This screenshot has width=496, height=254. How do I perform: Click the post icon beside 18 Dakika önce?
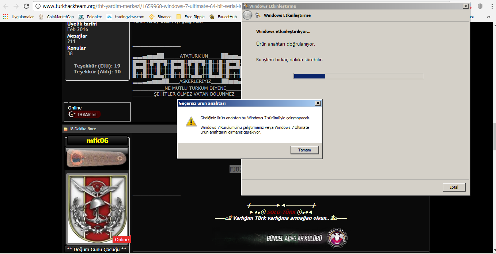pyautogui.click(x=66, y=129)
